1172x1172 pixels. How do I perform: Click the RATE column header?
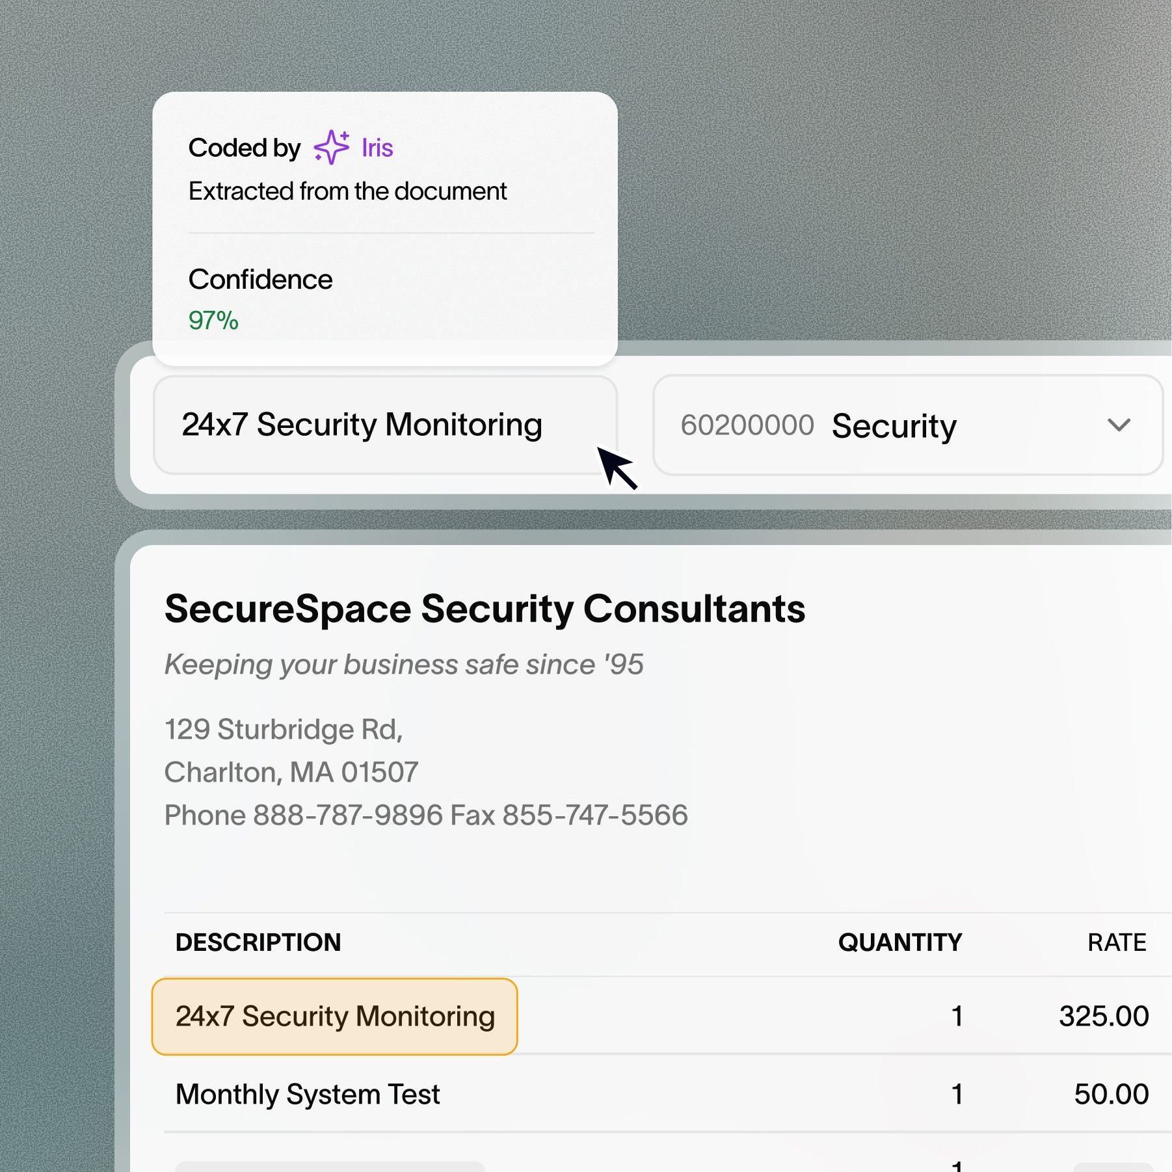click(x=1117, y=942)
